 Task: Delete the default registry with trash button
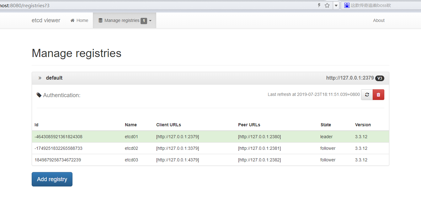click(x=378, y=95)
